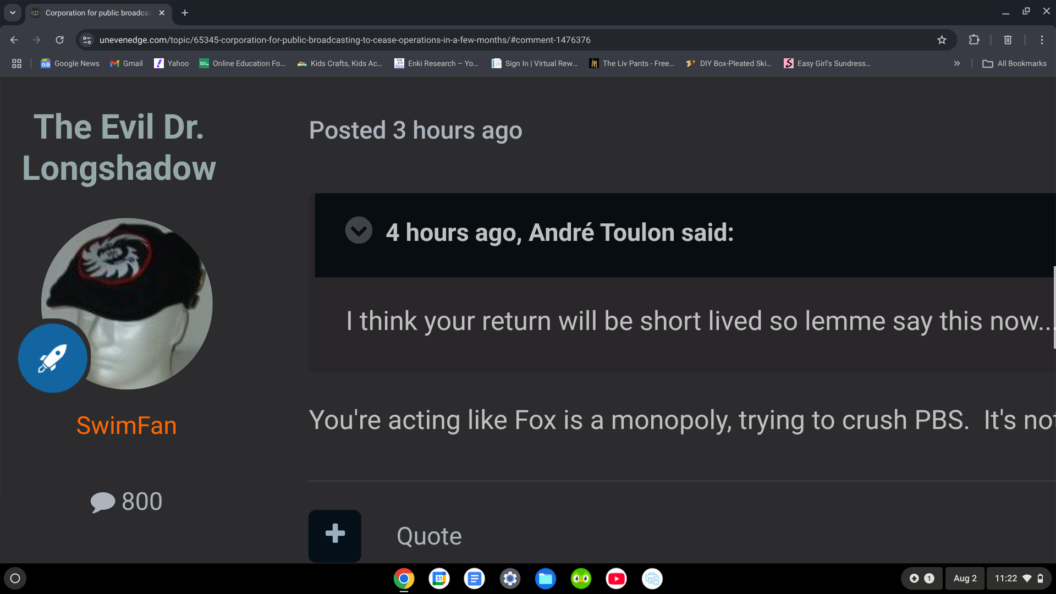Launch YouTube from the shelf

tap(616, 578)
